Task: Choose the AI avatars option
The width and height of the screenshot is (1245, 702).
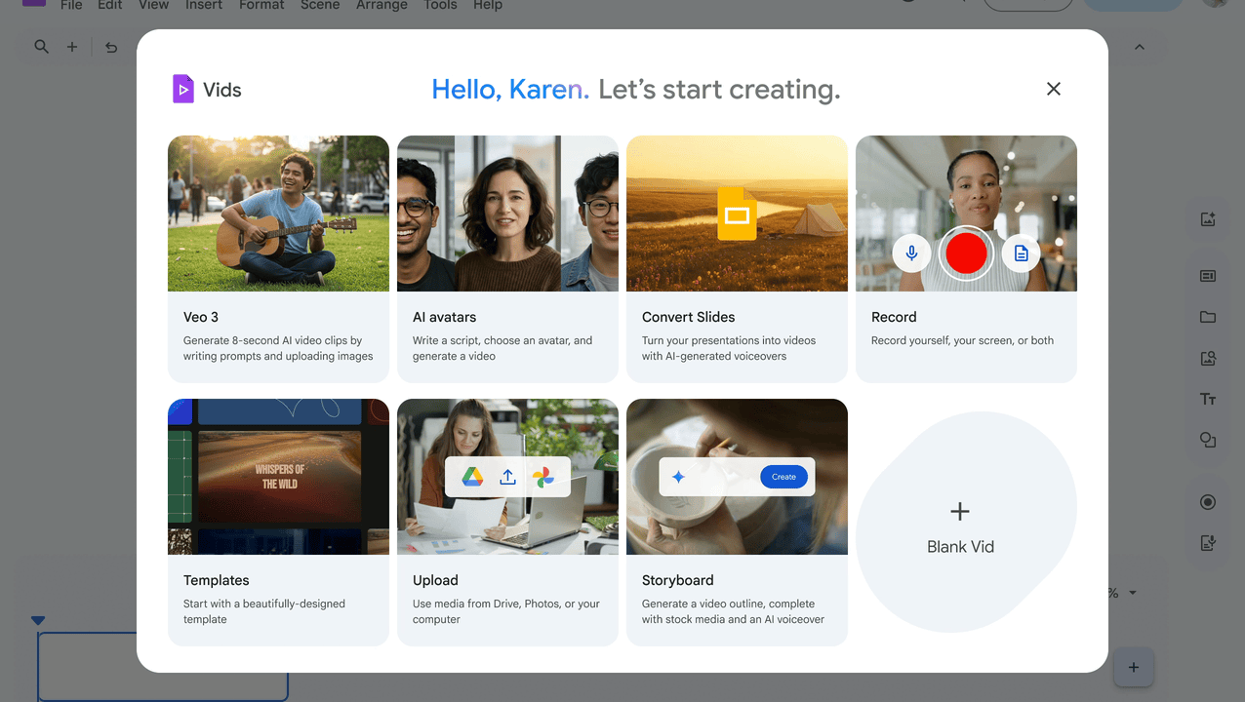Action: tap(507, 259)
